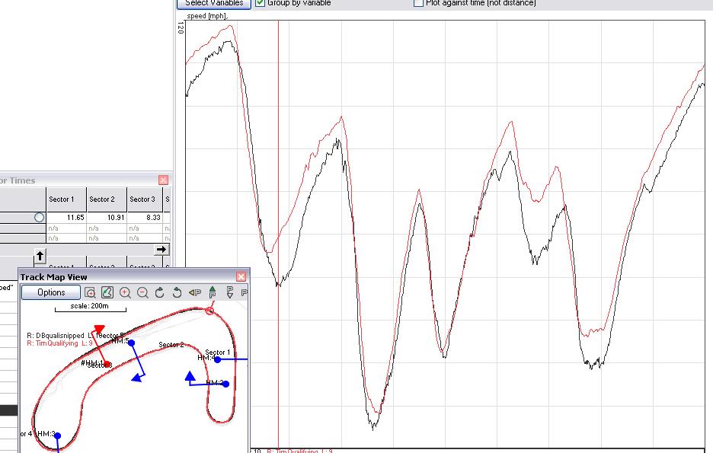Click the Sector 3 column header
Image resolution: width=713 pixels, height=453 pixels.
[x=142, y=199]
